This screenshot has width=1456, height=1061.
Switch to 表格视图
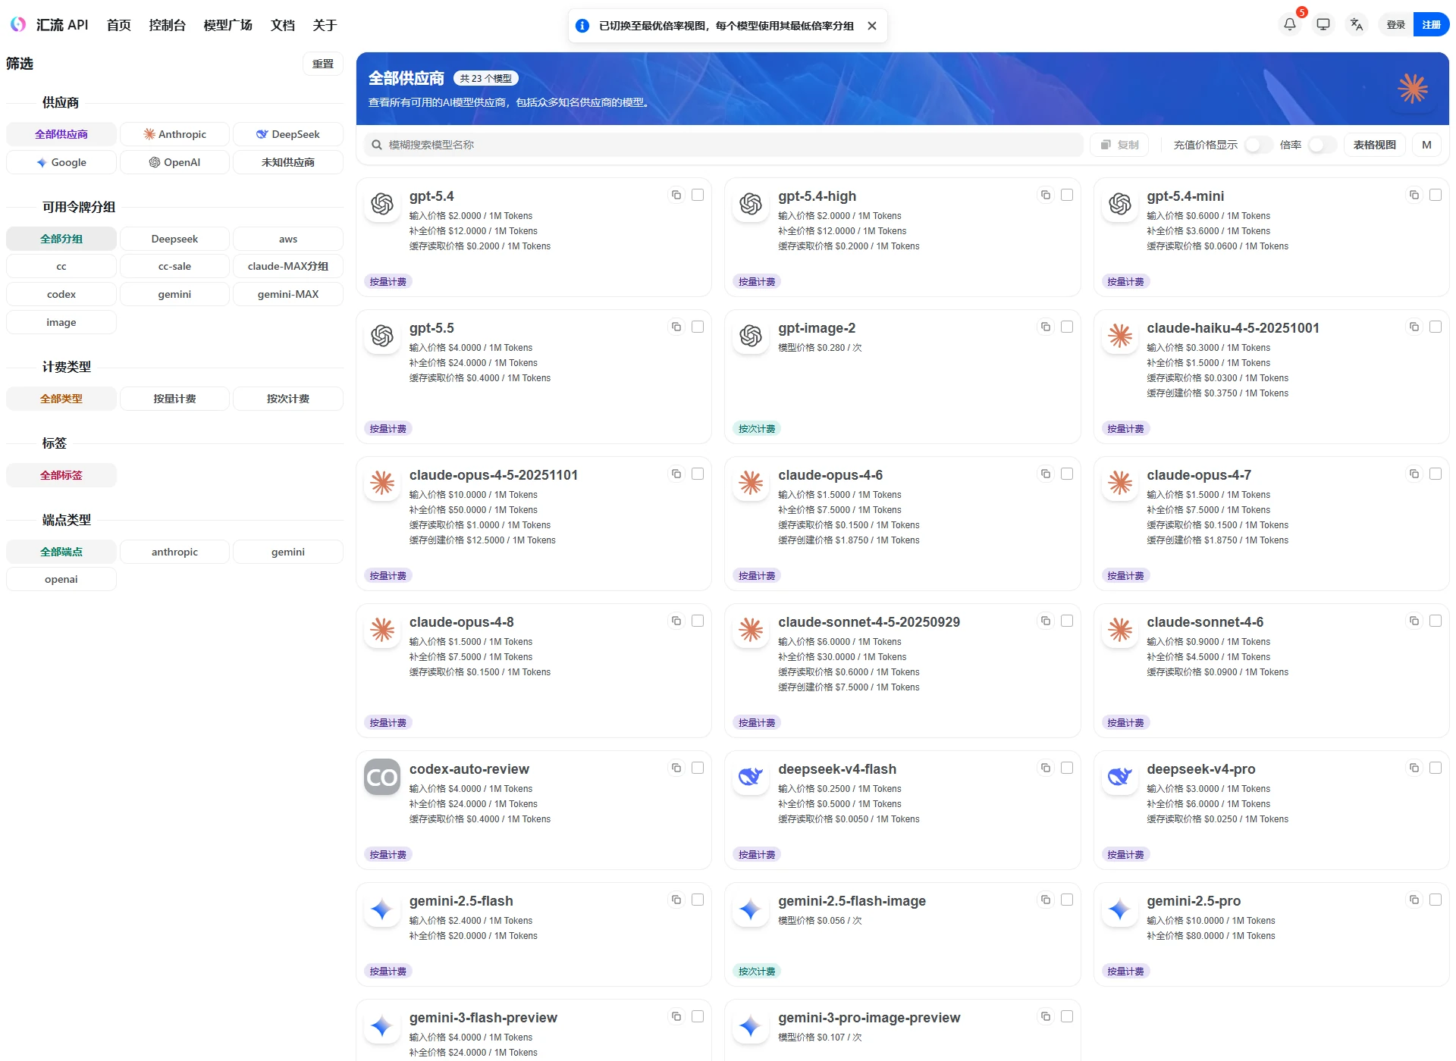tap(1375, 145)
